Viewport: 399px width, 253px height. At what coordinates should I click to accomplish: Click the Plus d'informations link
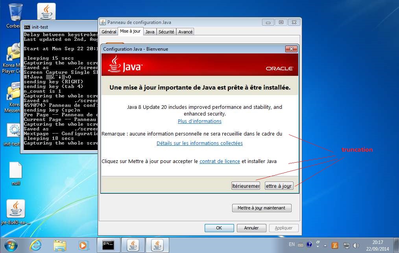(x=199, y=121)
